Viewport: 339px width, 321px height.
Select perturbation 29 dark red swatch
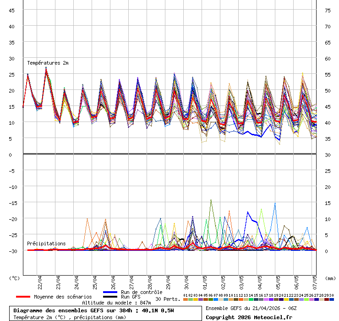pos(327,299)
